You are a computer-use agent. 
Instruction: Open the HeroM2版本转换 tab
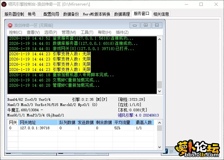(96, 14)
